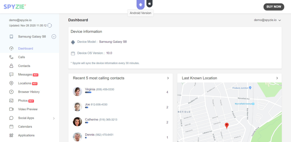Switch to the Apple iOS version tab
The height and width of the screenshot is (142, 291).
pyautogui.click(x=149, y=3)
